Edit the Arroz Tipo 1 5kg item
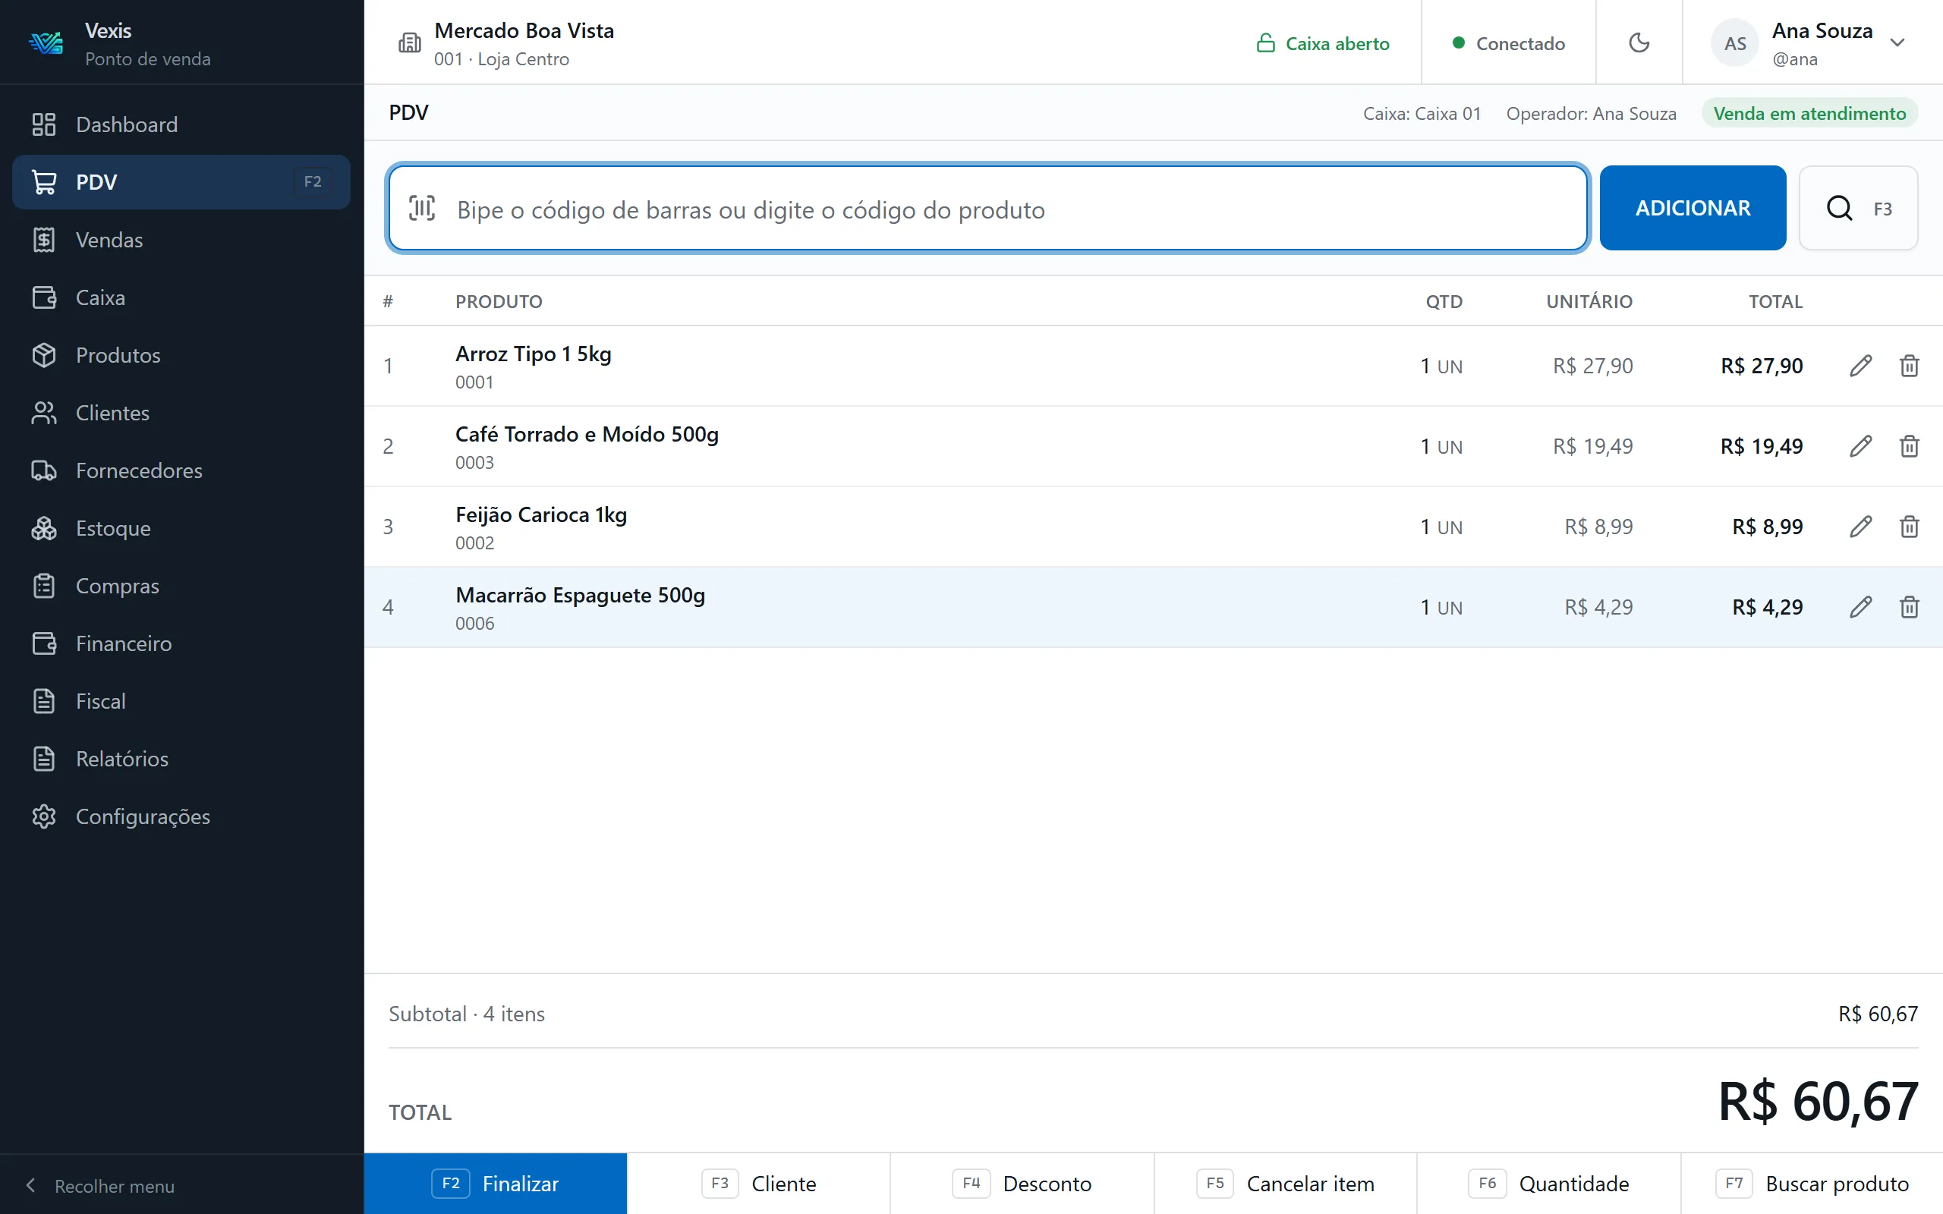Screen dimensions: 1943x1214 coord(1860,366)
